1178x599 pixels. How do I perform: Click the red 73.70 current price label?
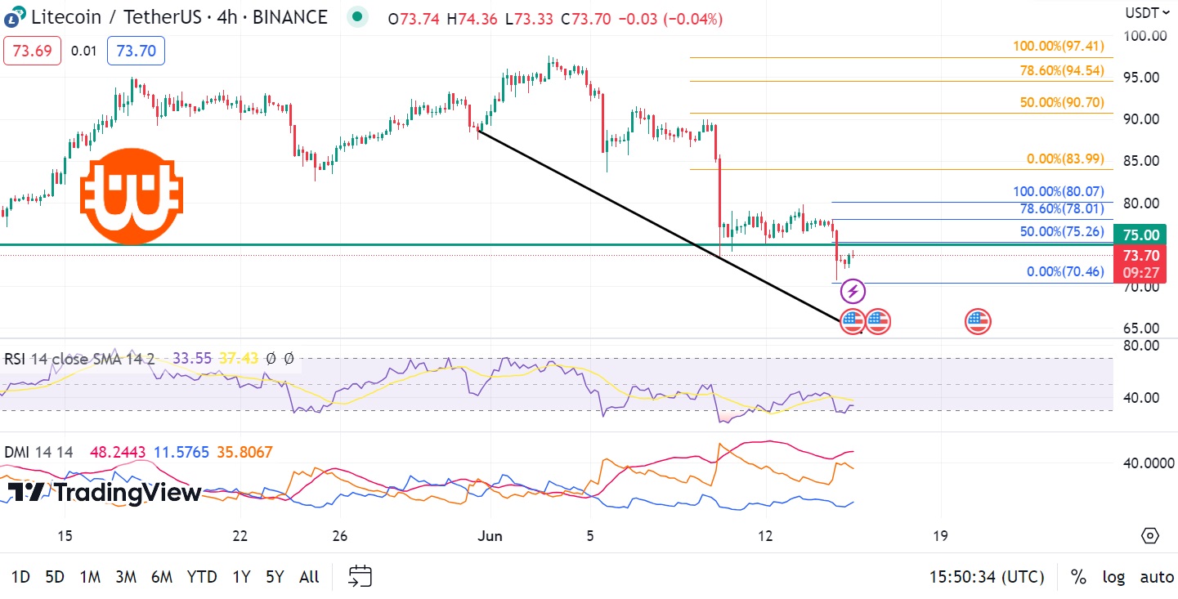click(x=1142, y=255)
